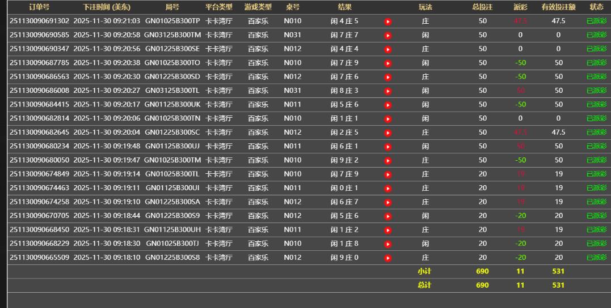Select round number GN01125B300UK
Screen dimensions: 611x308
172,105
